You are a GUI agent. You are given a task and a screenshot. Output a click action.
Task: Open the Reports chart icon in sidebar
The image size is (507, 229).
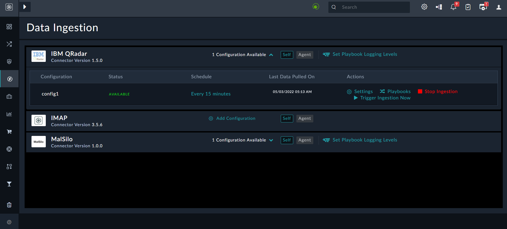point(9,114)
